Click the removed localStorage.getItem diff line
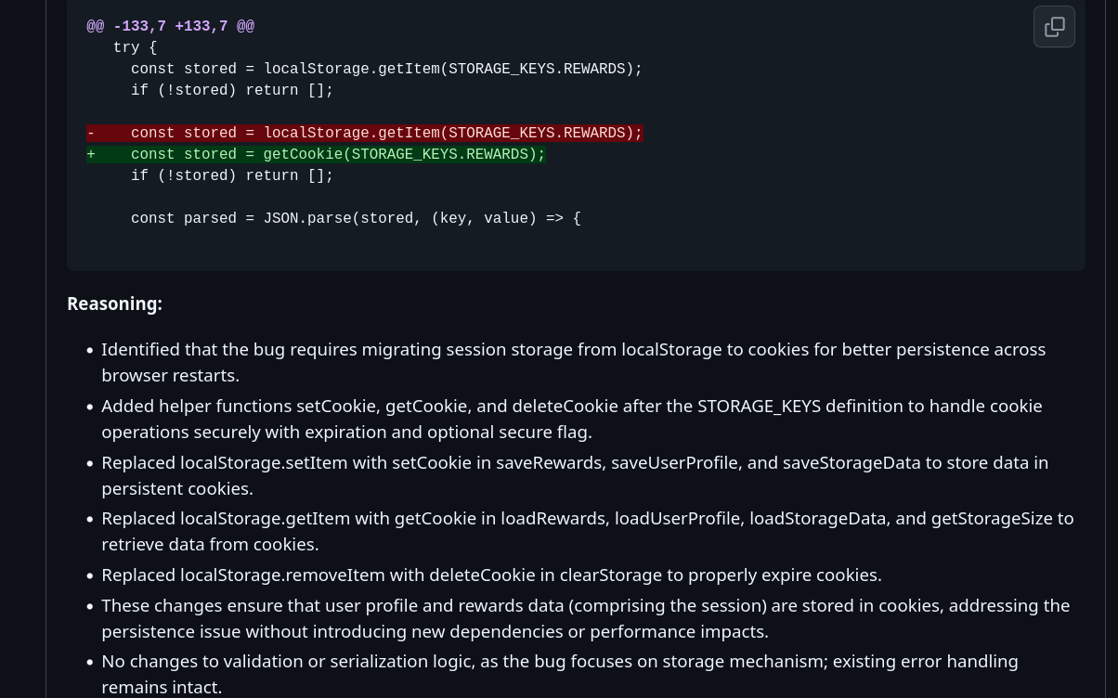The width and height of the screenshot is (1118, 698). tap(364, 133)
